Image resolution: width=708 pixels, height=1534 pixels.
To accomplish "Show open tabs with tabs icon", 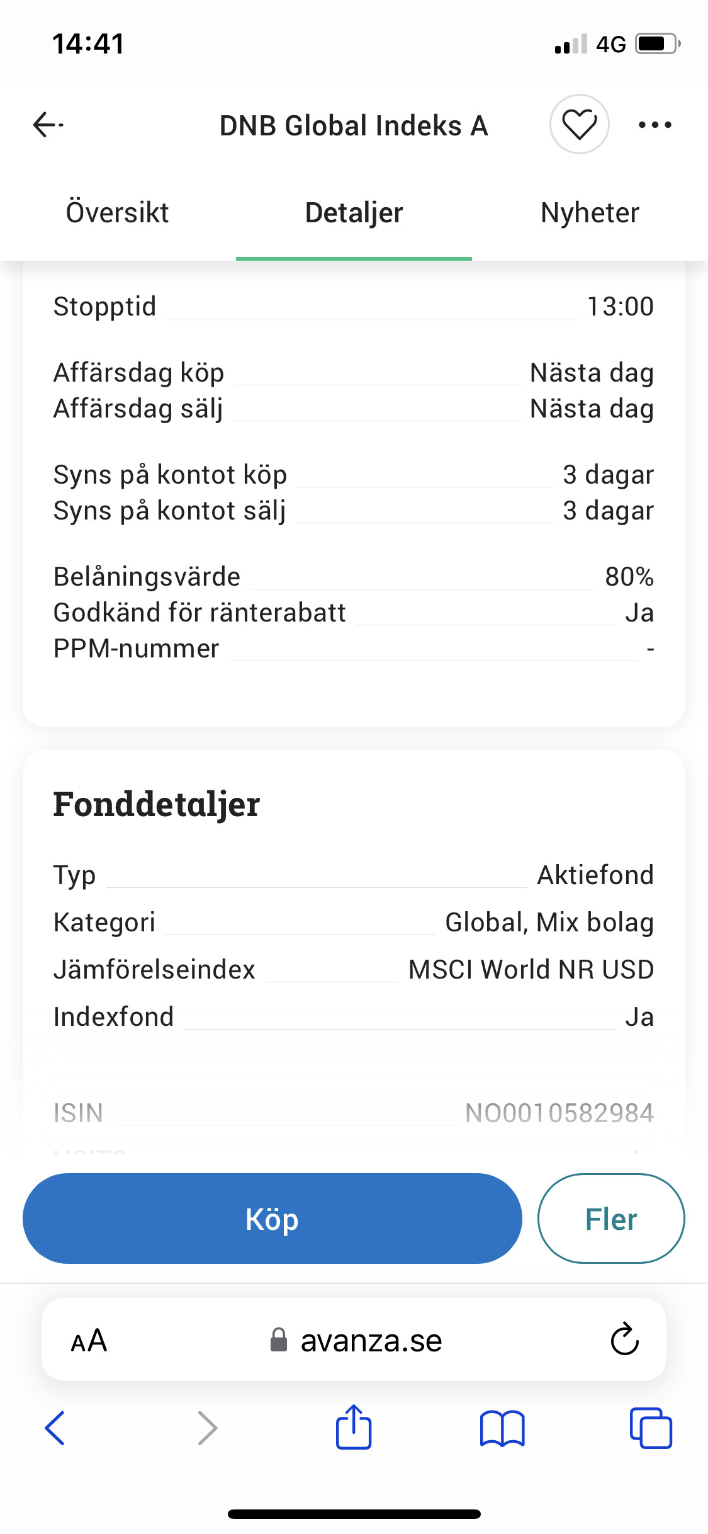I will click(x=651, y=1428).
